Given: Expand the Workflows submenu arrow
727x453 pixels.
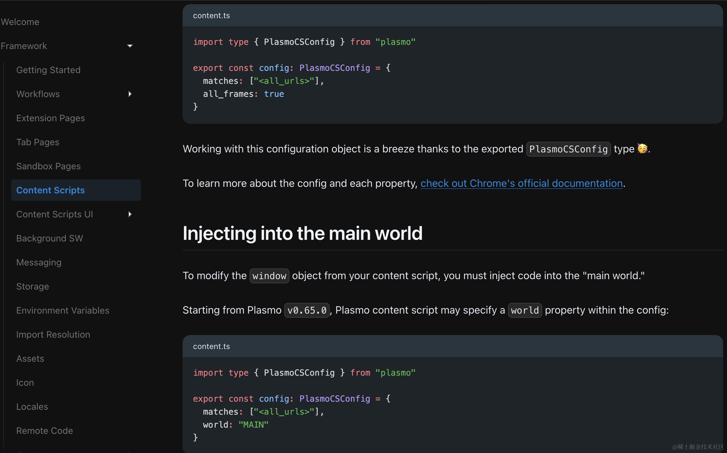Looking at the screenshot, I should [130, 94].
